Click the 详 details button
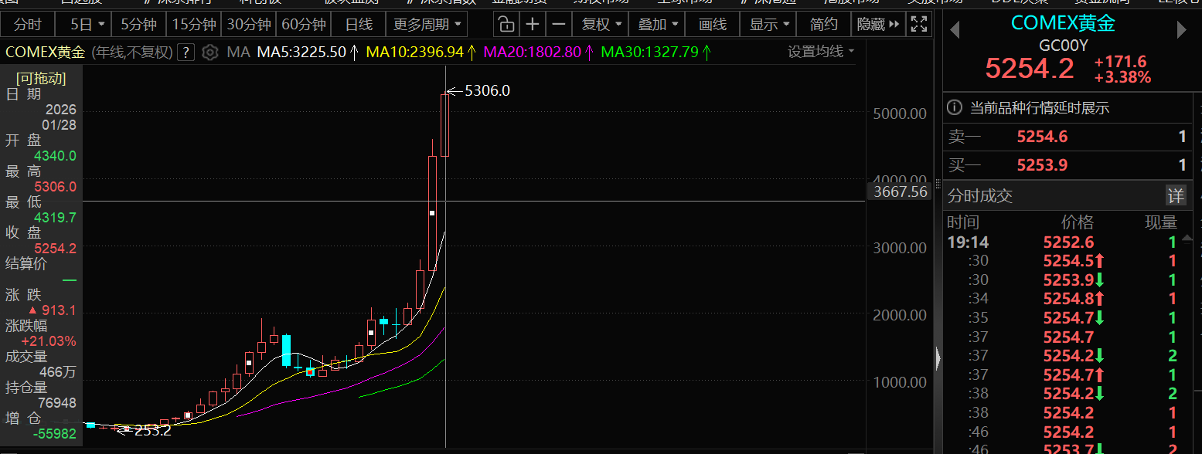The image size is (1202, 454). [x=1175, y=195]
